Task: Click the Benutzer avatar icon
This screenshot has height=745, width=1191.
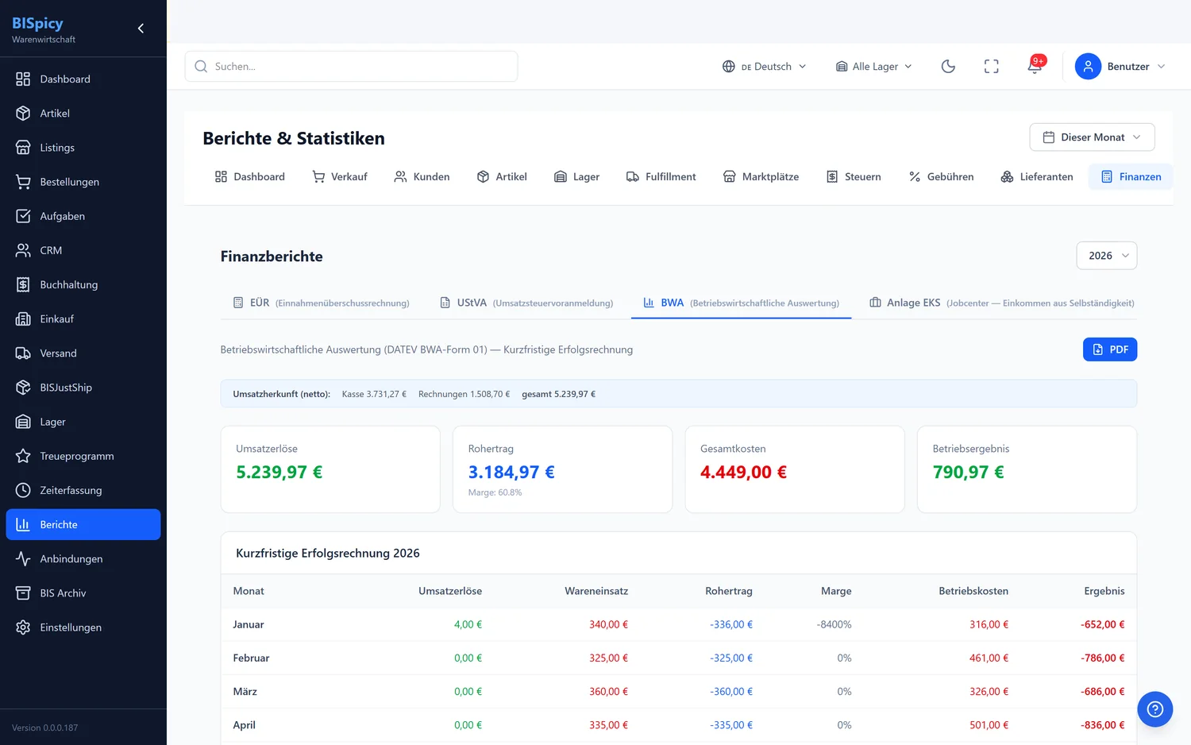Action: click(x=1088, y=67)
